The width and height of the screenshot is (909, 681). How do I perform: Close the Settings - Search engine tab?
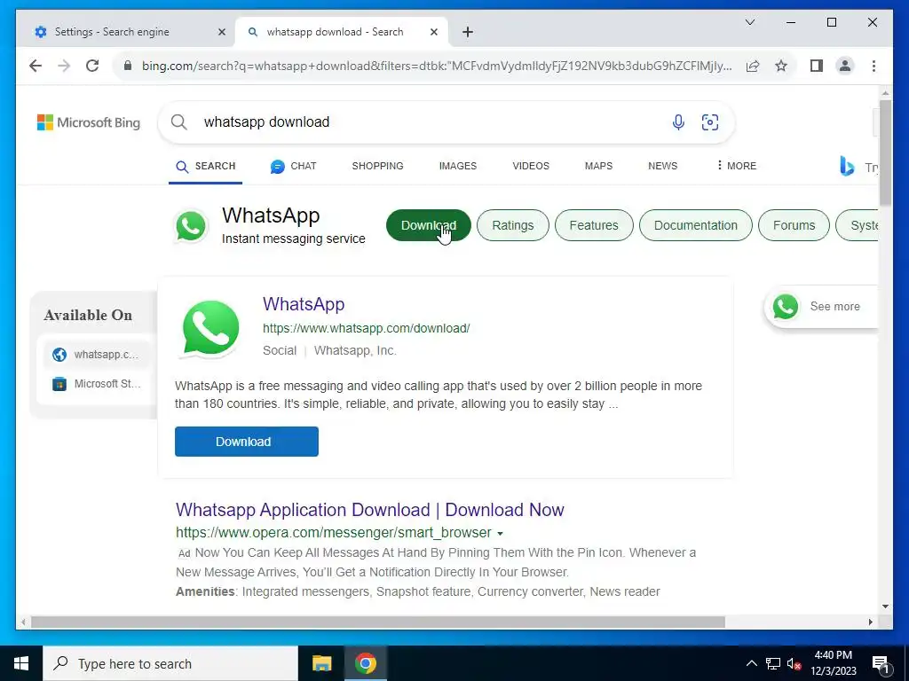coord(221,32)
